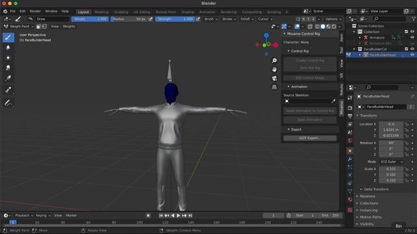Screen dimensions: 417x234
Task: Open the Tool properties tab icon
Action: tap(350, 98)
